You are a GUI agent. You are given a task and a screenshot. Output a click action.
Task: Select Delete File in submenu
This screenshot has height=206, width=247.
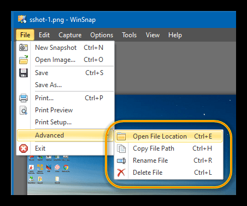pyautogui.click(x=169, y=173)
